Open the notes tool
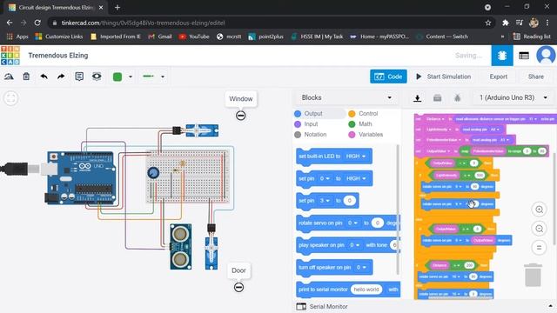 [79, 77]
